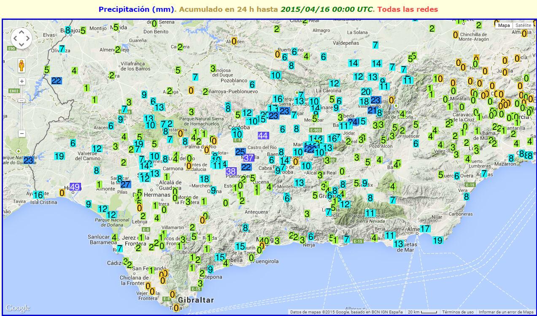Select the 13 mm marker at Roquetas de Mar
Screen dimensions: 537x316
click(x=398, y=244)
